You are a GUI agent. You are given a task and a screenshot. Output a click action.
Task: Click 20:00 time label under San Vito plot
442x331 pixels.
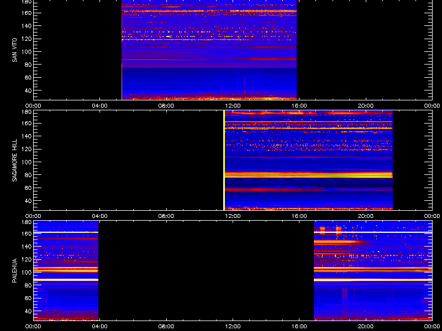pyautogui.click(x=366, y=106)
